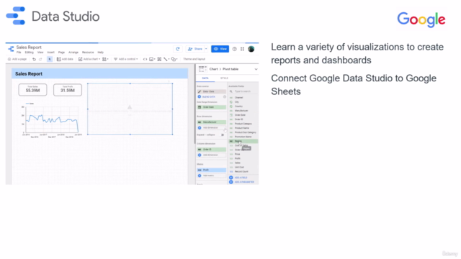Insert an image using the image icon

(x=152, y=59)
